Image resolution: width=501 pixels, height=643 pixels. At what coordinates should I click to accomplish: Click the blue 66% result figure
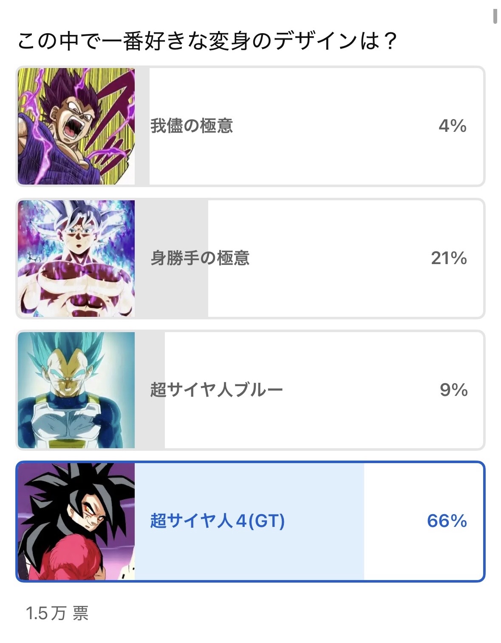click(447, 521)
